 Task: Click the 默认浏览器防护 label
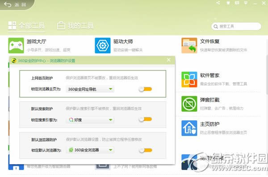(x=44, y=140)
